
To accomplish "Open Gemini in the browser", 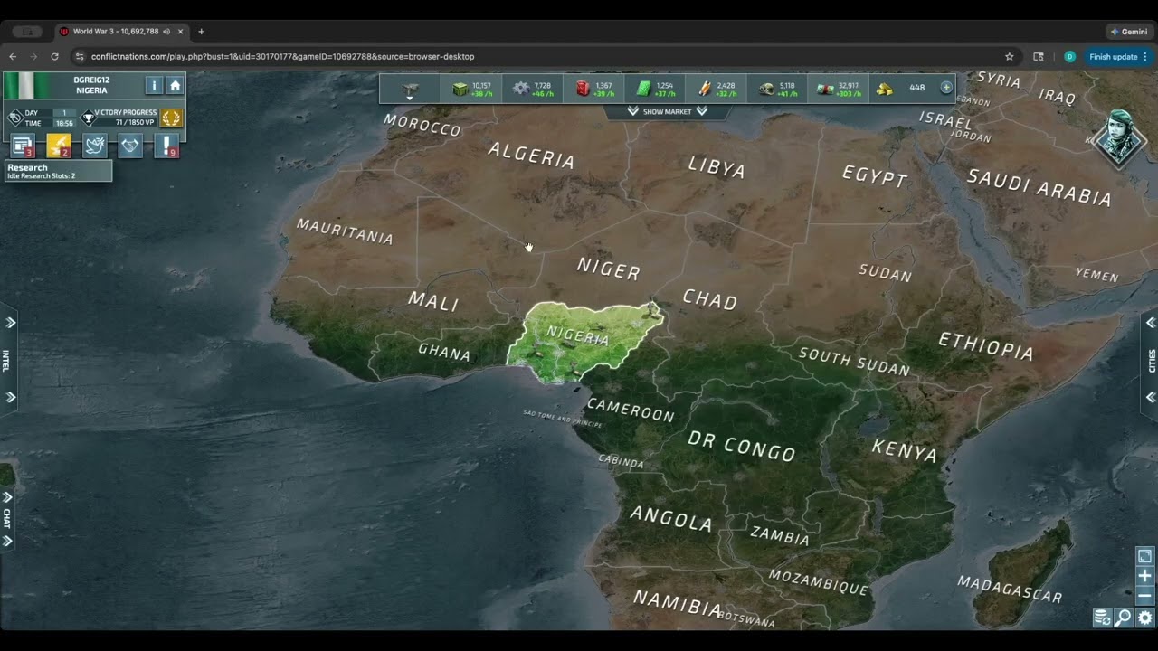I will 1128,31.
